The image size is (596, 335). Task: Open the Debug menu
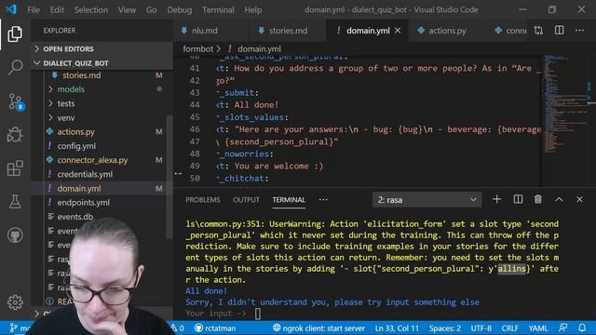click(180, 10)
